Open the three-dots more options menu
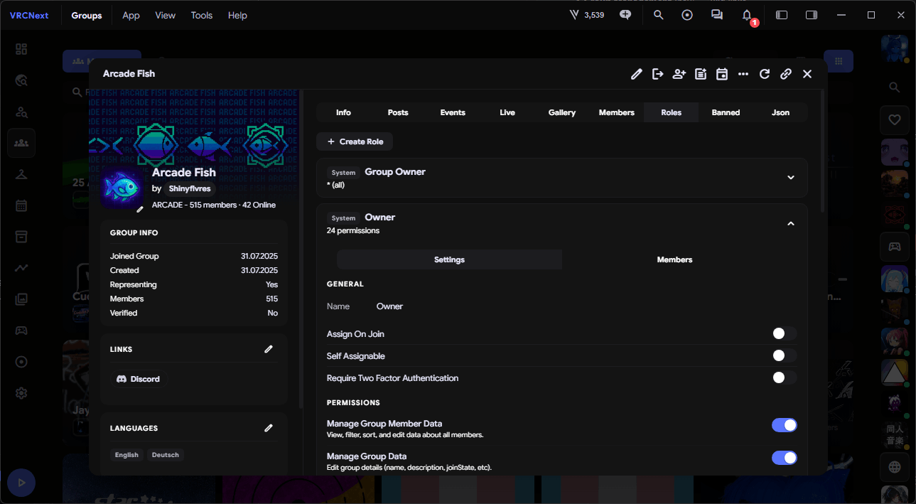Image resolution: width=916 pixels, height=504 pixels. [743, 74]
